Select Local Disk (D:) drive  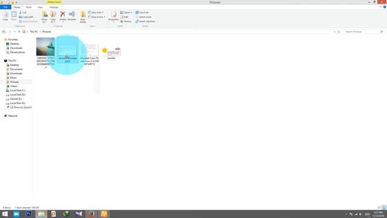tap(18, 94)
